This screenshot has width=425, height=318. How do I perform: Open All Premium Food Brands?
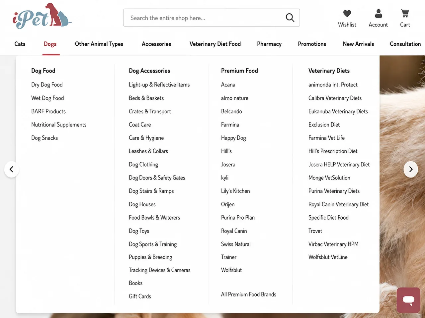pos(249,294)
